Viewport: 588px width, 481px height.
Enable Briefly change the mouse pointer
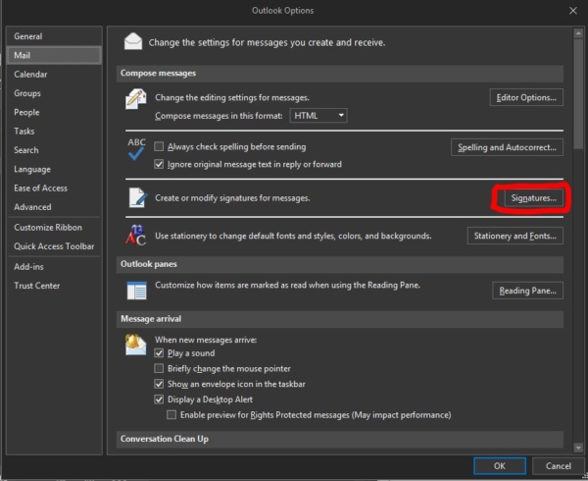(x=159, y=368)
